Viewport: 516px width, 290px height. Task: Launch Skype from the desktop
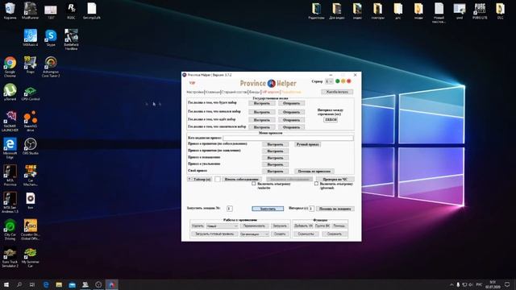(x=51, y=38)
